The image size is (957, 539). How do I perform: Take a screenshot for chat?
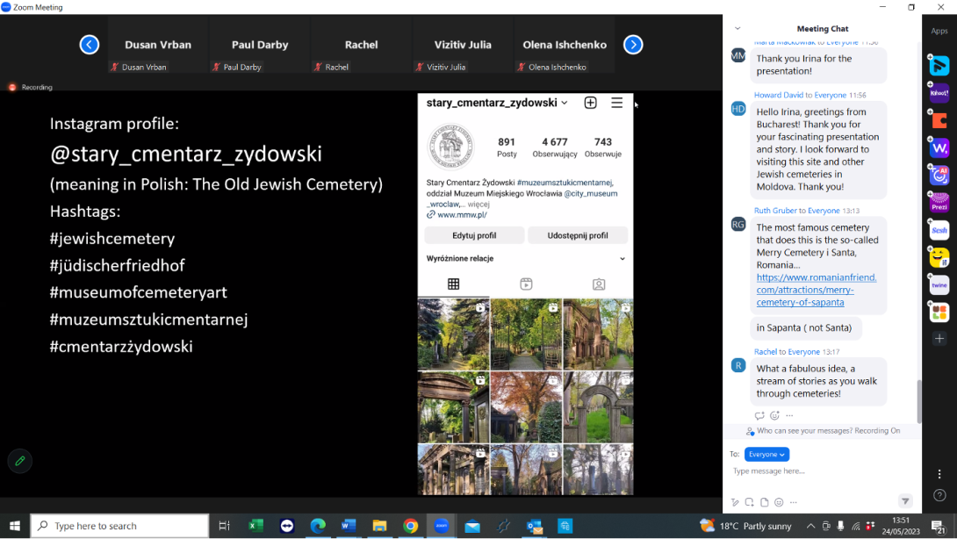click(x=750, y=502)
